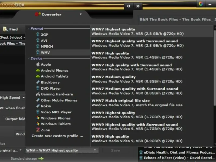Choose WMV9 High quality profile

[x=152, y=139]
